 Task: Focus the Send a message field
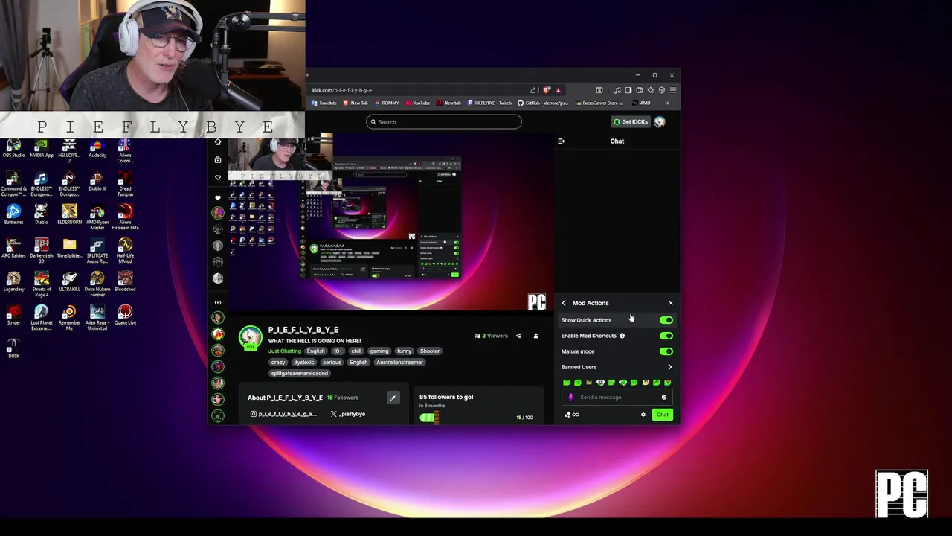pos(617,397)
